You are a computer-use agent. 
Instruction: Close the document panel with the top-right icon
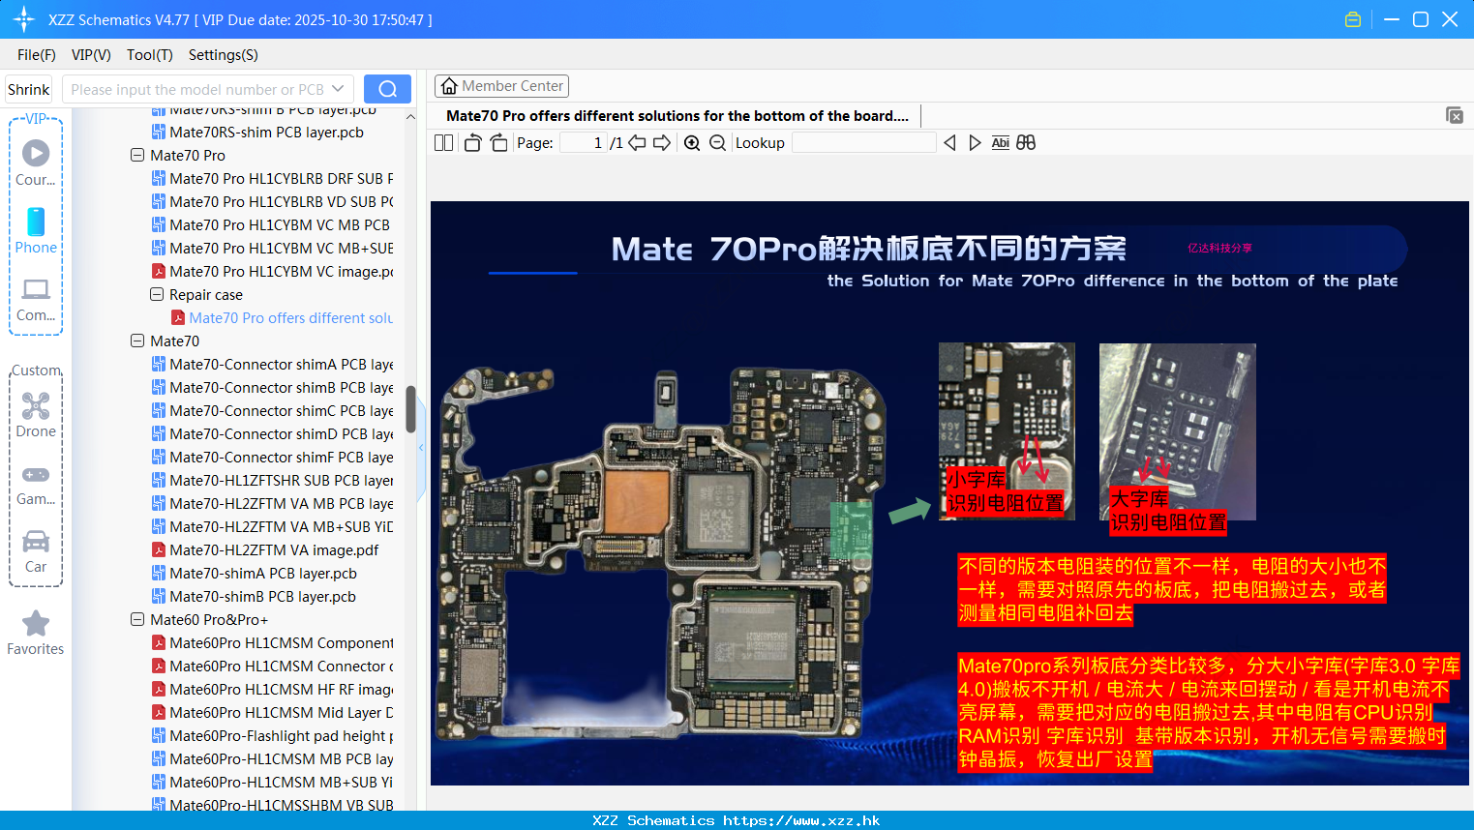click(1454, 115)
